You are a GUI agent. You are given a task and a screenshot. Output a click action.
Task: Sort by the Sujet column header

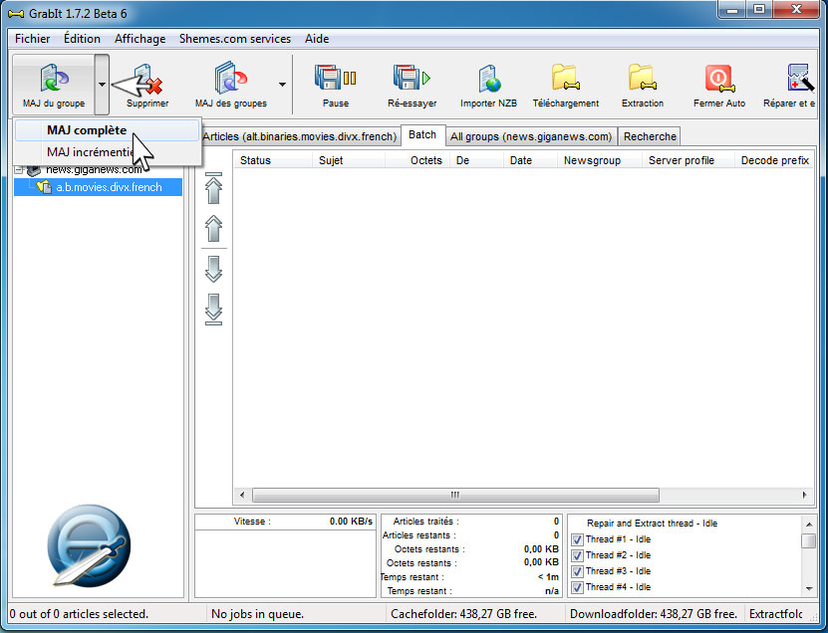349,160
